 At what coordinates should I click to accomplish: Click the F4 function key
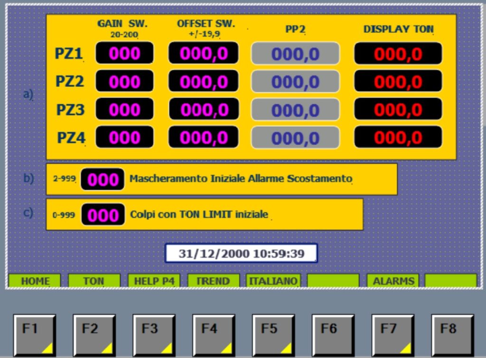[214, 335]
